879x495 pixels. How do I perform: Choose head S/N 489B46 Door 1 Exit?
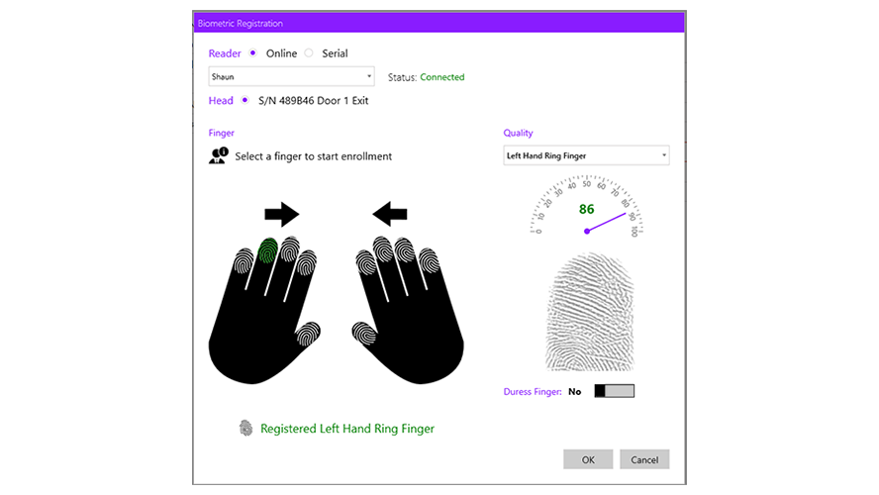tap(244, 100)
